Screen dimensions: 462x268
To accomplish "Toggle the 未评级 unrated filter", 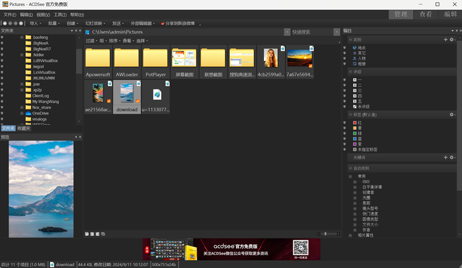I will (355, 107).
